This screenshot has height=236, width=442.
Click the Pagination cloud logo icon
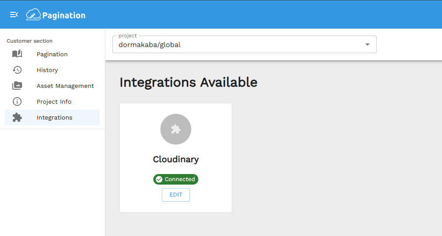(33, 15)
